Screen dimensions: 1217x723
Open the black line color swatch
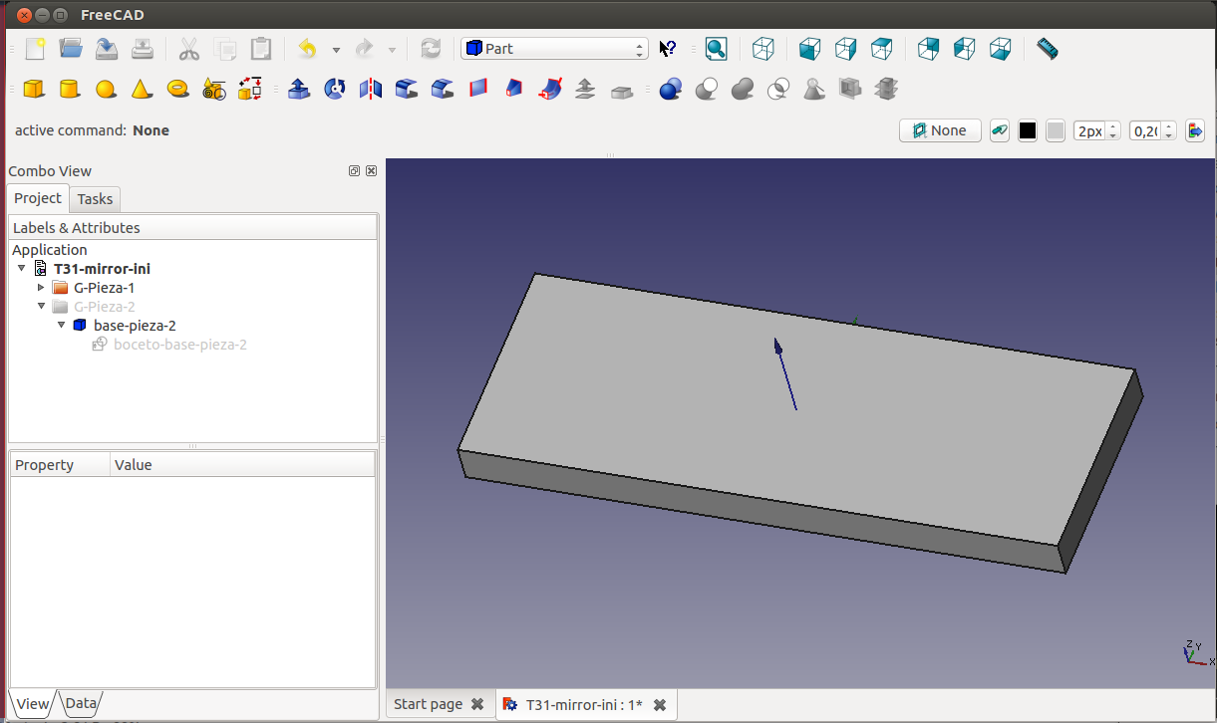(x=1028, y=130)
